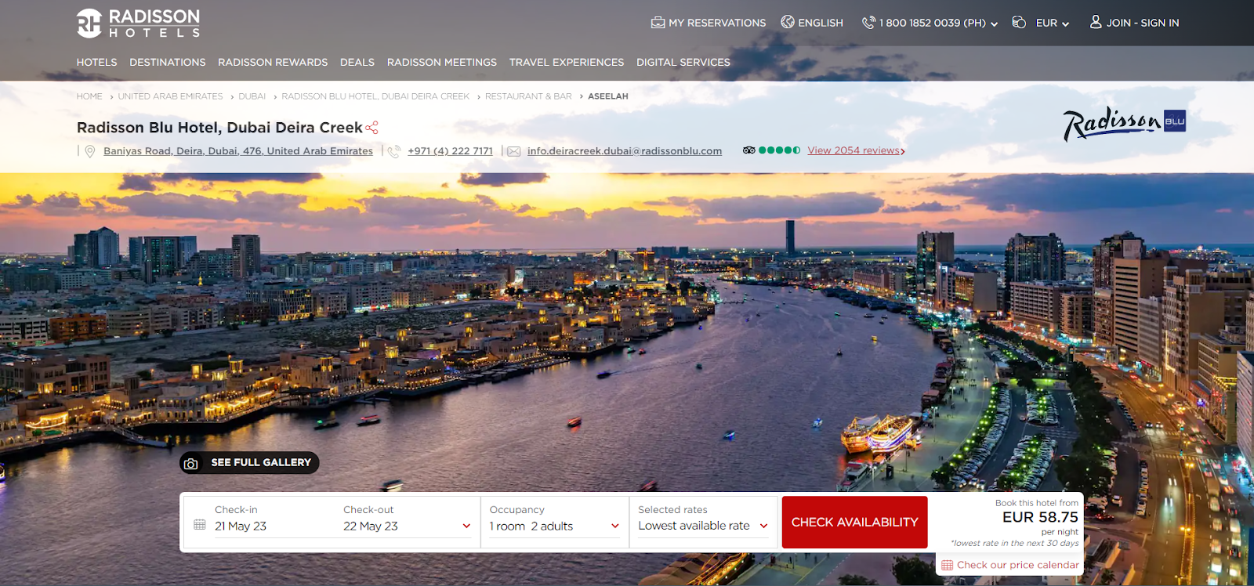The height and width of the screenshot is (586, 1254).
Task: Select the English language option
Action: pos(820,23)
